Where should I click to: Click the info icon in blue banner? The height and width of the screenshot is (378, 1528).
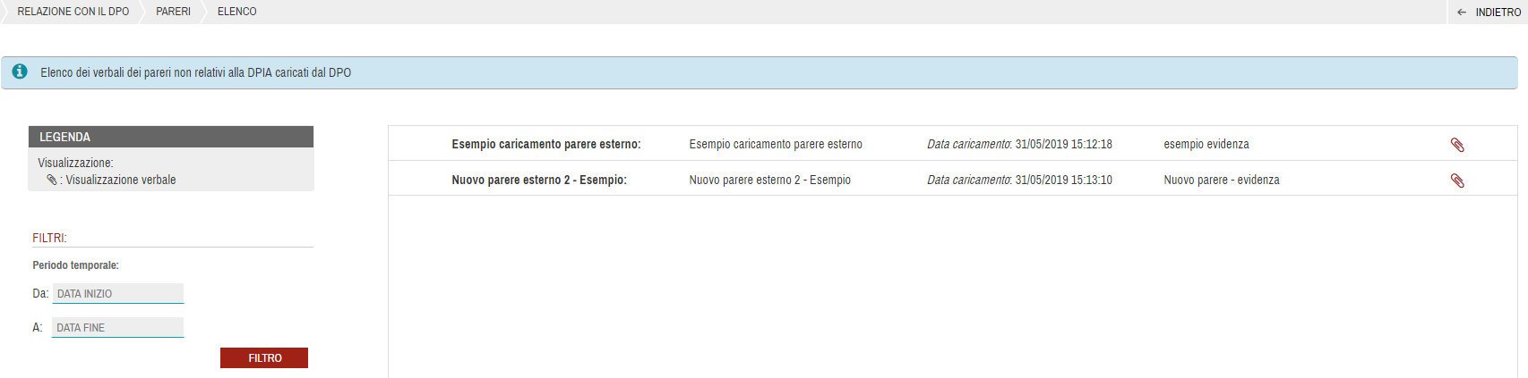coord(20,71)
